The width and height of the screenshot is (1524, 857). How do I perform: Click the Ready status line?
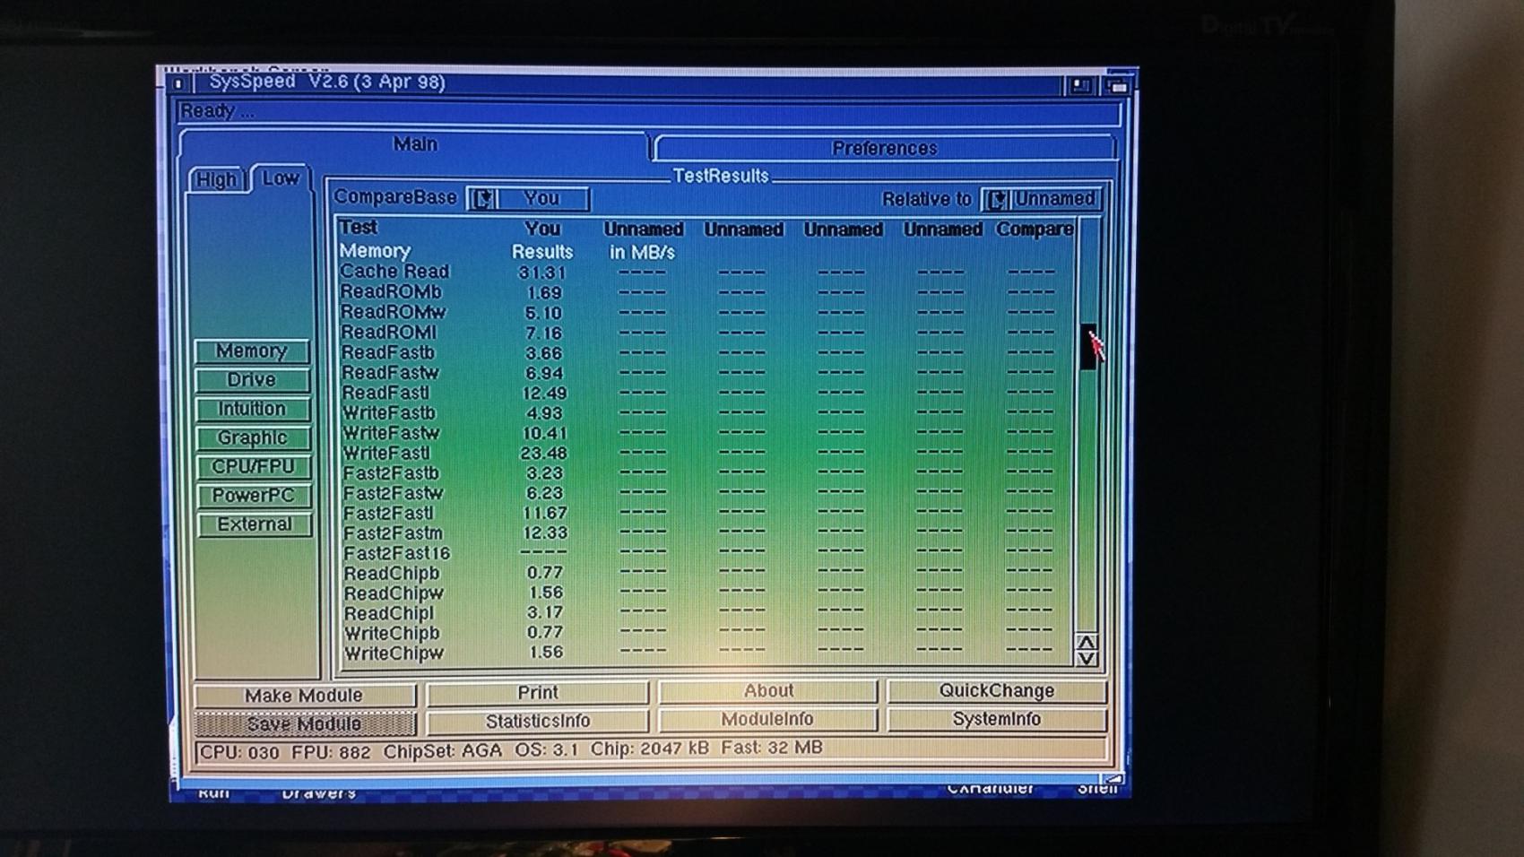pyautogui.click(x=649, y=111)
